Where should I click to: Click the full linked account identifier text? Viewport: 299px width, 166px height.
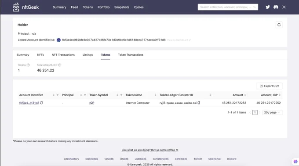pos(114,40)
